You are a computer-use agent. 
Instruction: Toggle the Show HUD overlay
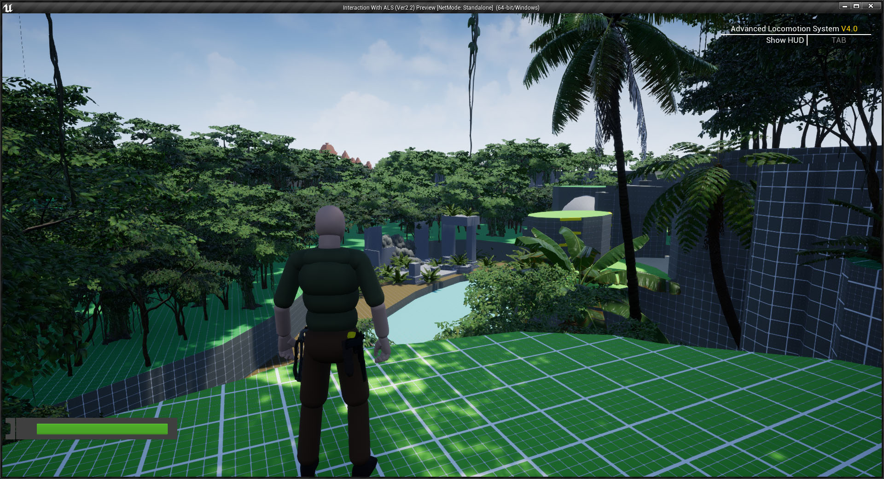tap(784, 40)
